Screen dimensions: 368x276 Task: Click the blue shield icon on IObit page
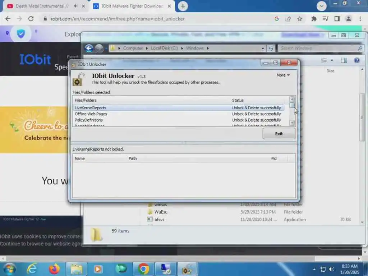tap(21, 34)
